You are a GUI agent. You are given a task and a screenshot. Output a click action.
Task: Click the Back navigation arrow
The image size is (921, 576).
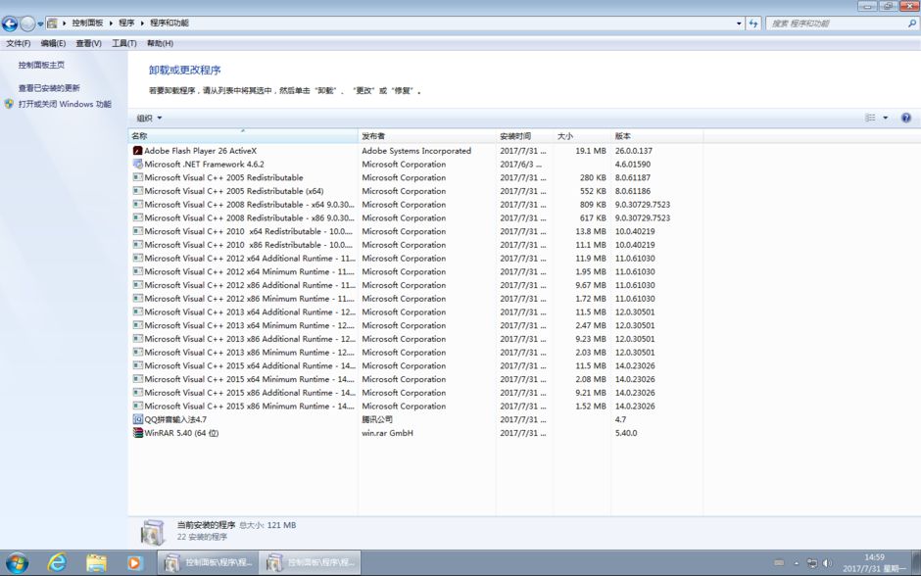pyautogui.click(x=10, y=24)
